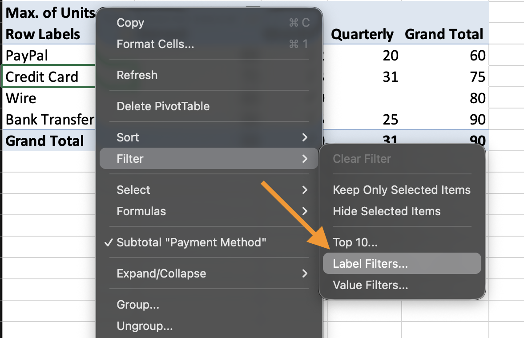
Task: Click Ungroup... menu item
Action: [145, 326]
